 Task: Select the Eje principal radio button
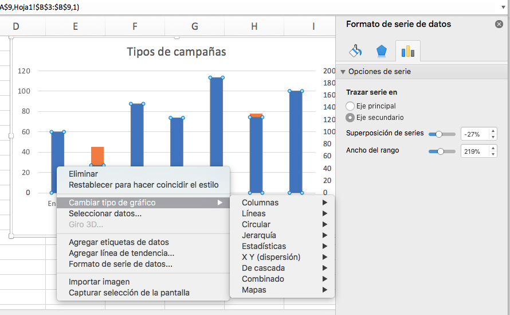click(350, 106)
